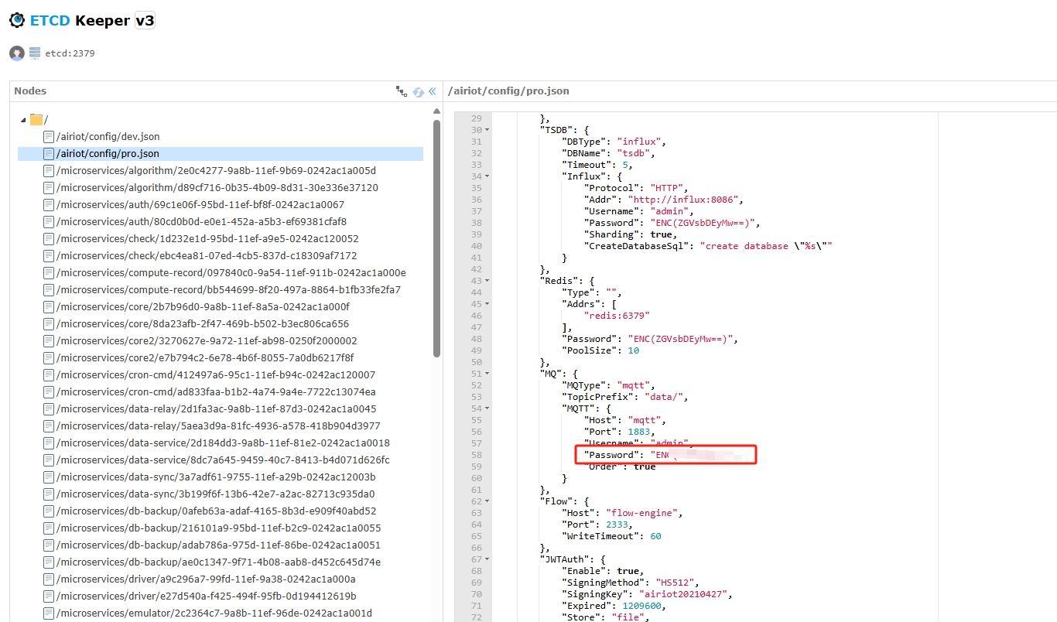Screen dimensions: 1057x622
Task: Click file icon of core2/3270627e node
Action: (x=49, y=341)
